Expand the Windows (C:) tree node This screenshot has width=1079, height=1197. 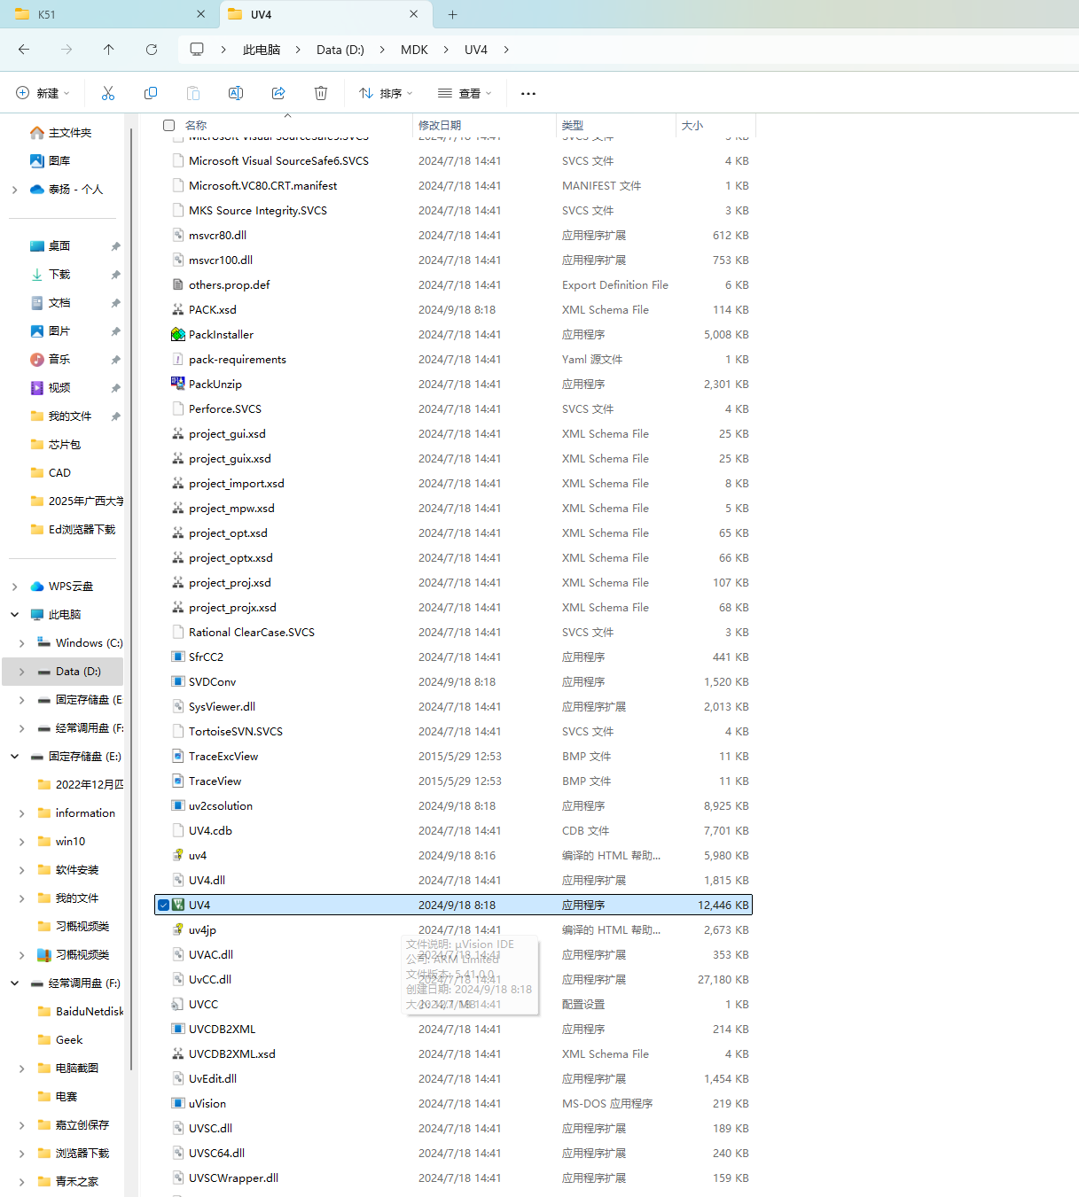pos(21,643)
